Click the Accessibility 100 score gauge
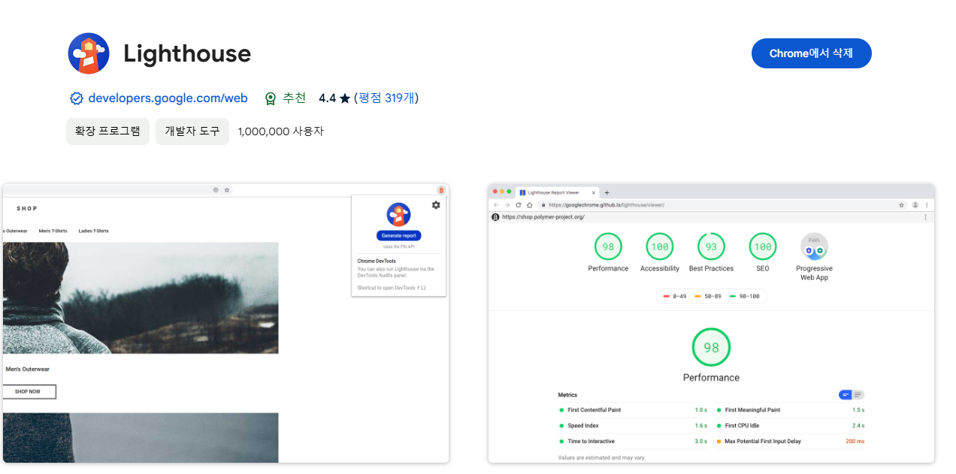956x474 pixels. [x=660, y=246]
